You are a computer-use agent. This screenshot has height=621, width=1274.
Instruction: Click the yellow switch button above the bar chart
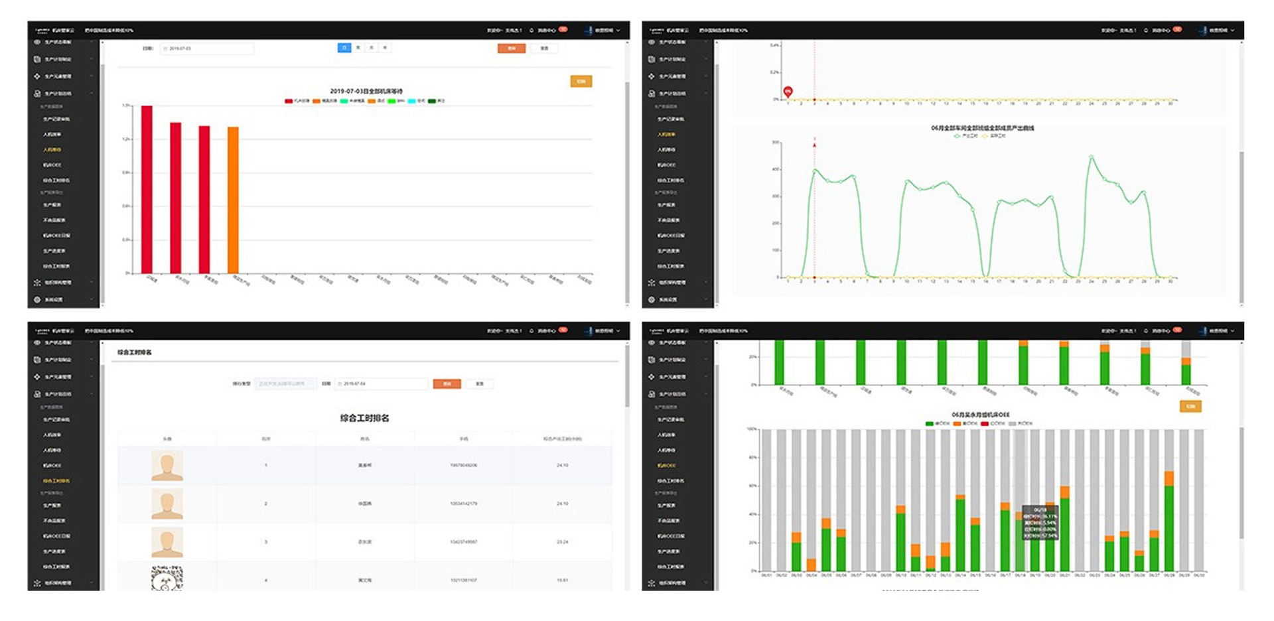(581, 82)
